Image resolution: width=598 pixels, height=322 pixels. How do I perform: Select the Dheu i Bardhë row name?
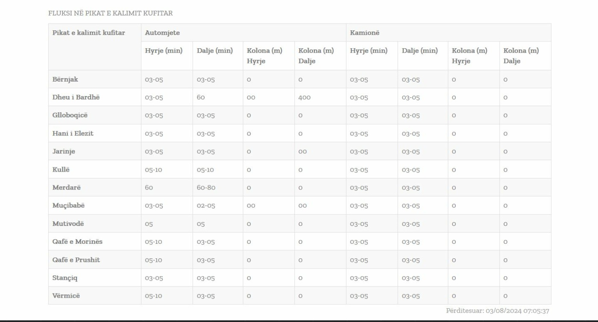point(76,97)
